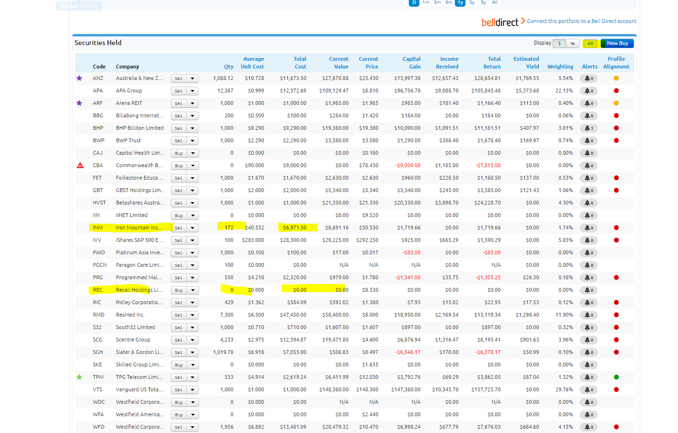678x433 pixels.
Task: Expand the dropdown arrow in the WDC row
Action: (192, 402)
